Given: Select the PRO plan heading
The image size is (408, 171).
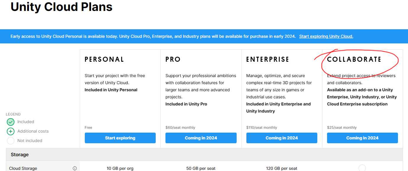Looking at the screenshot, I should coord(173,59).
